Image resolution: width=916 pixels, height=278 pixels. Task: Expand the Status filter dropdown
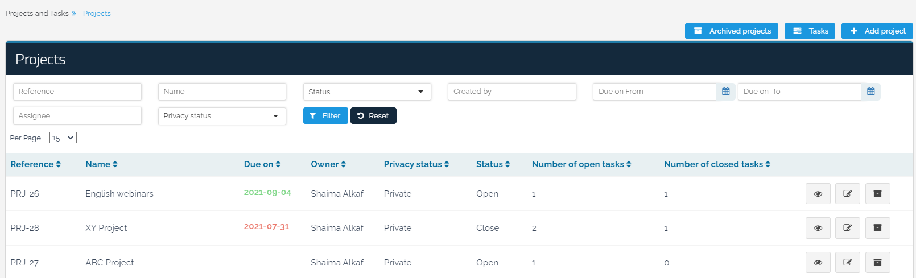366,92
